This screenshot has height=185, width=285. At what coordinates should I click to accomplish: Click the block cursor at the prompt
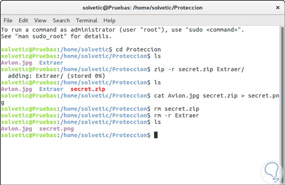pos(156,135)
